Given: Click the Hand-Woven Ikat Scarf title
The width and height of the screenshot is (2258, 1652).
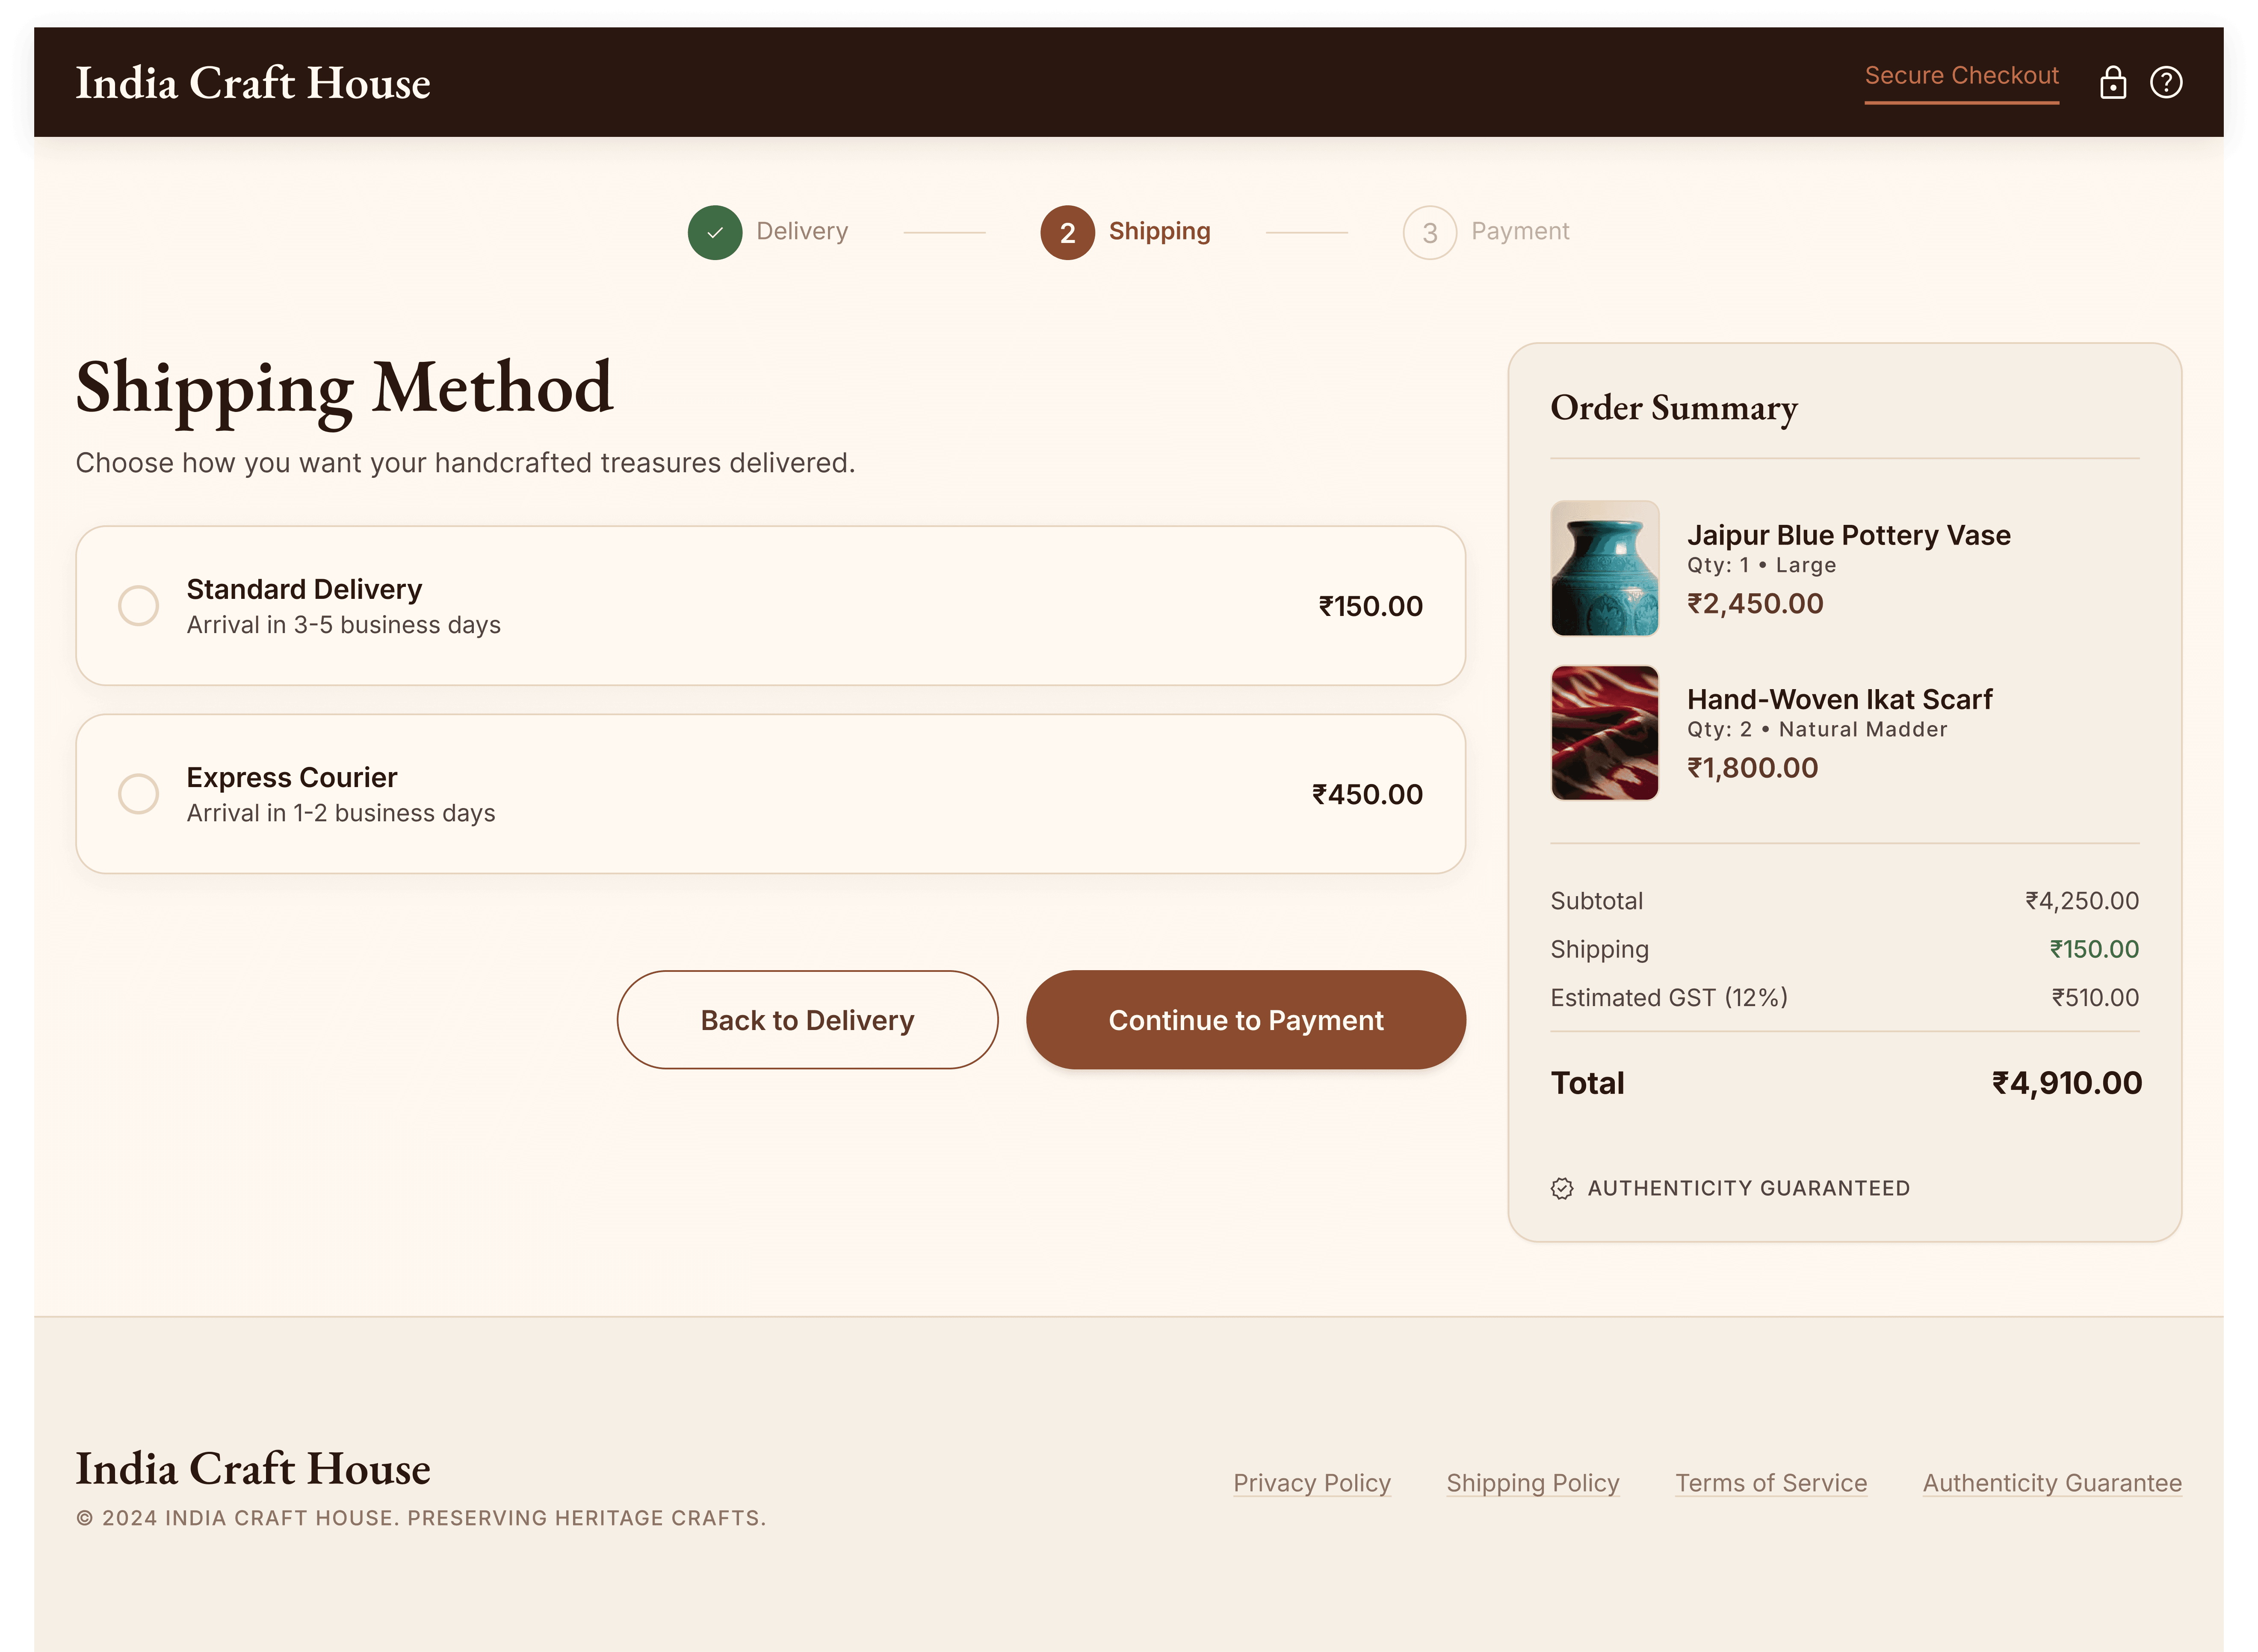Looking at the screenshot, I should [x=1839, y=699].
